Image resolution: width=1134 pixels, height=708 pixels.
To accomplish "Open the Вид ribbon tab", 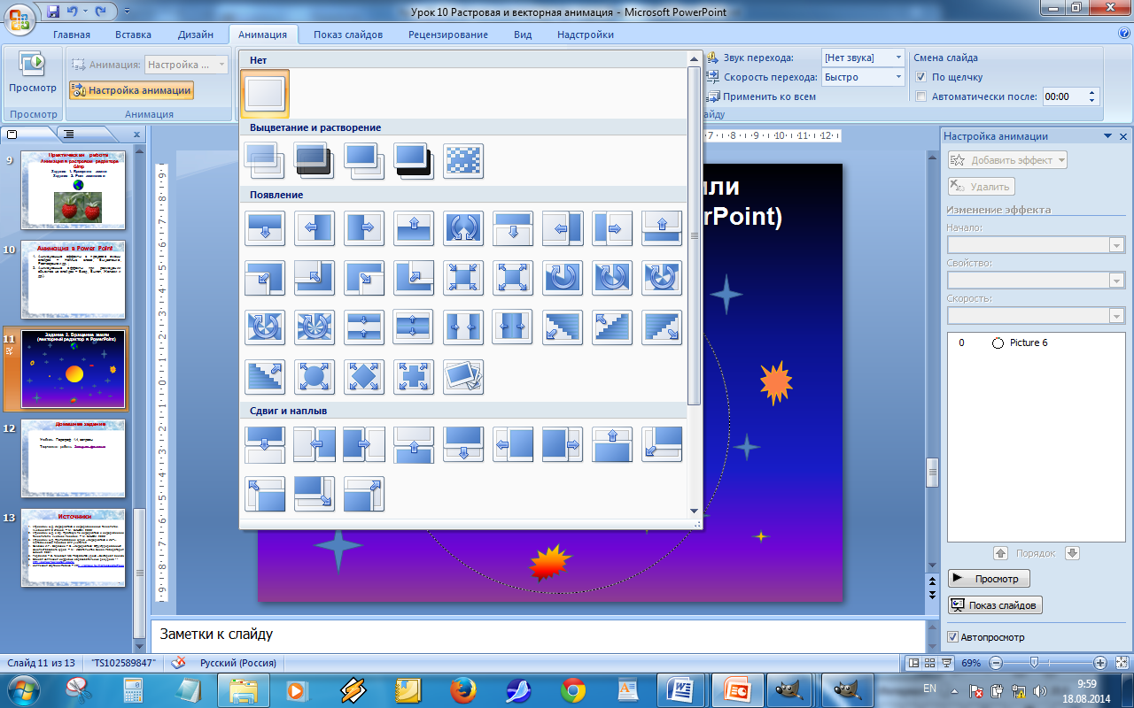I will [x=523, y=35].
